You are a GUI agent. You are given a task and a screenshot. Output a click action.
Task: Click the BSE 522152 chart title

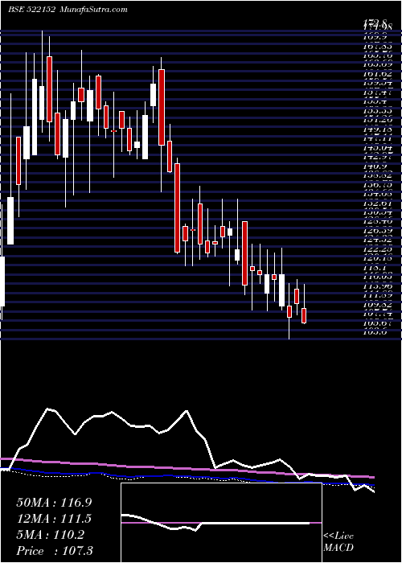pos(31,10)
